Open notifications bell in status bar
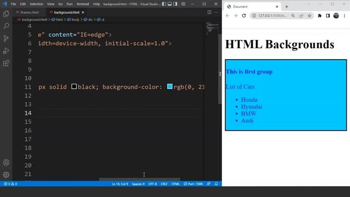The image size is (350, 197). [217, 184]
